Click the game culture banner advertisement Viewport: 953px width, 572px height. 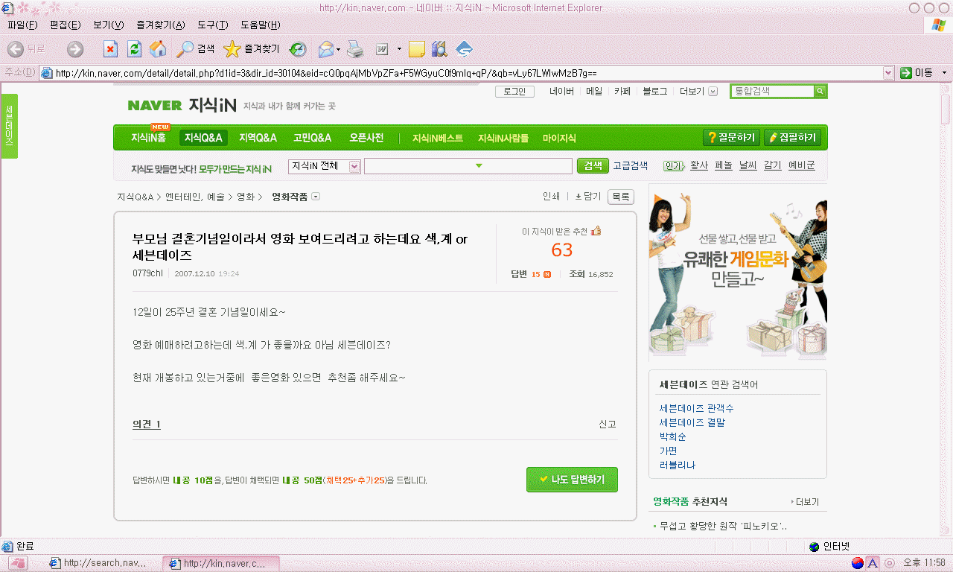(738, 273)
